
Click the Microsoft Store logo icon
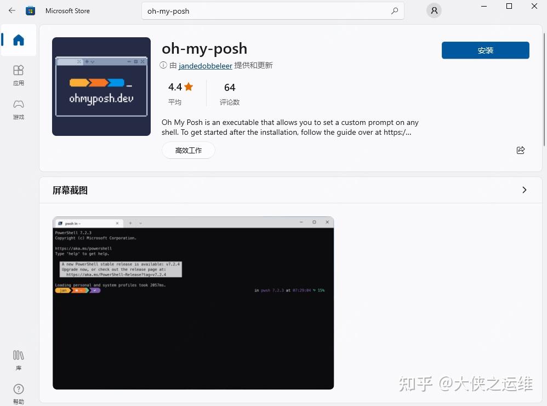pyautogui.click(x=31, y=10)
